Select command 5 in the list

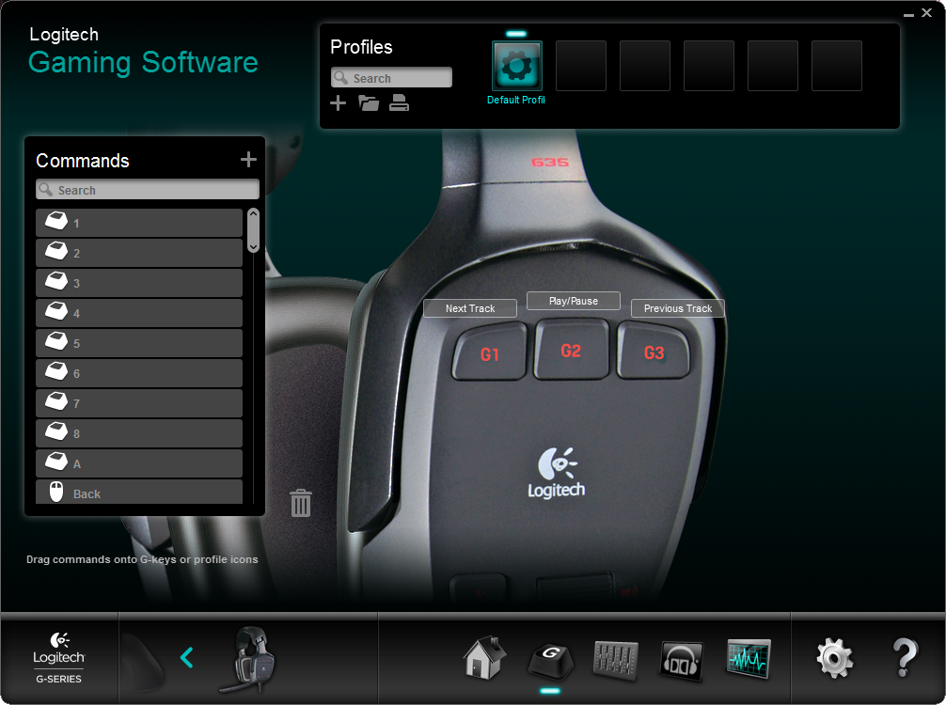pyautogui.click(x=139, y=343)
